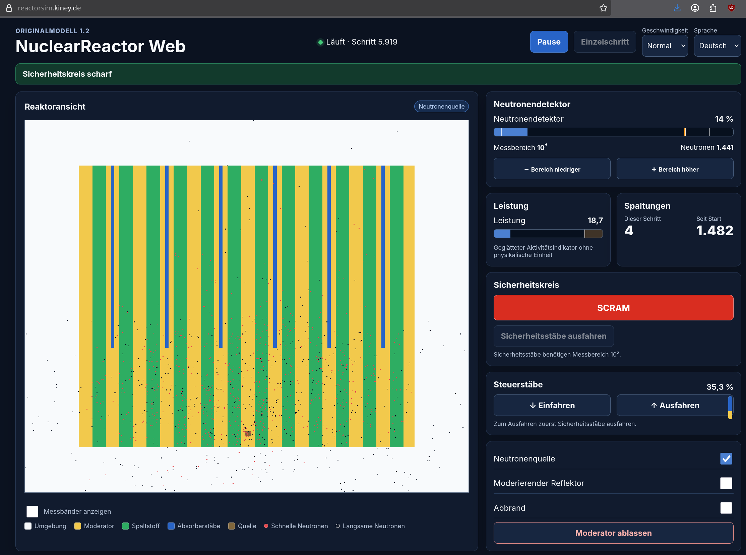Click the Absorberstäbe blue legend swatch

[171, 526]
